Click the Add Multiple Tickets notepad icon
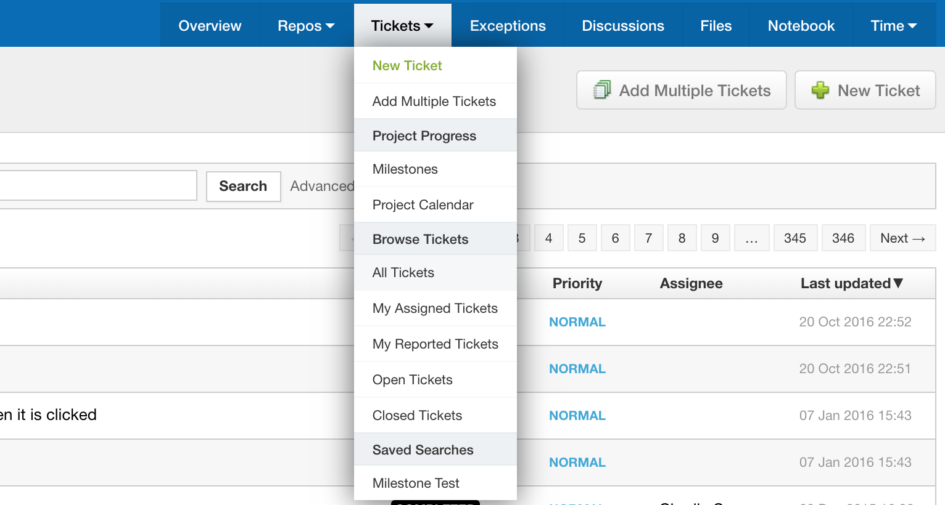Viewport: 945px width, 505px height. [x=602, y=90]
